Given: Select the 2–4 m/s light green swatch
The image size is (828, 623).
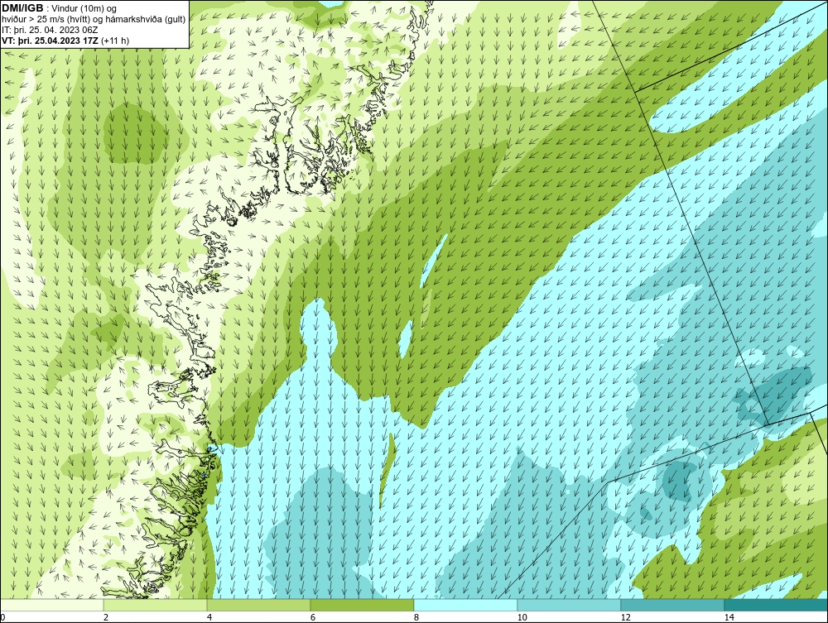Looking at the screenshot, I should click(x=156, y=605).
